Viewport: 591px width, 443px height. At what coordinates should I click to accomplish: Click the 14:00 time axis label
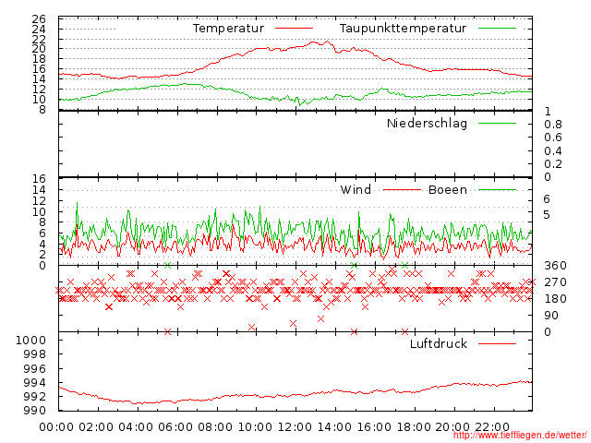point(334,427)
